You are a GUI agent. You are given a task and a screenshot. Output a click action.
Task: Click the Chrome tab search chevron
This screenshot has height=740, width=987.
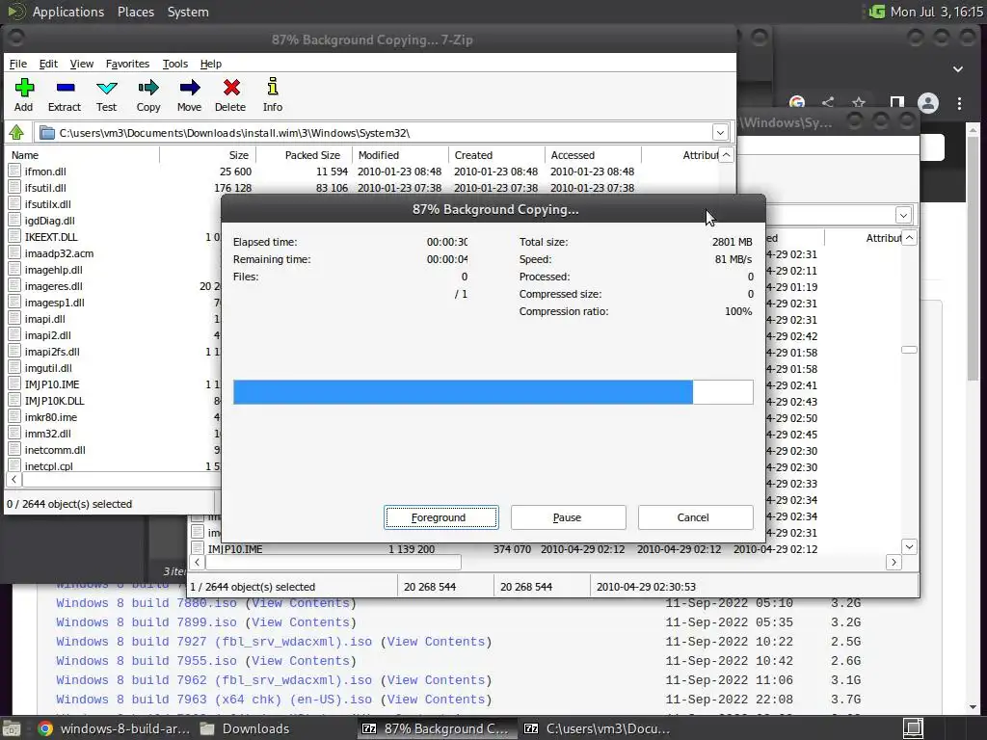957,69
